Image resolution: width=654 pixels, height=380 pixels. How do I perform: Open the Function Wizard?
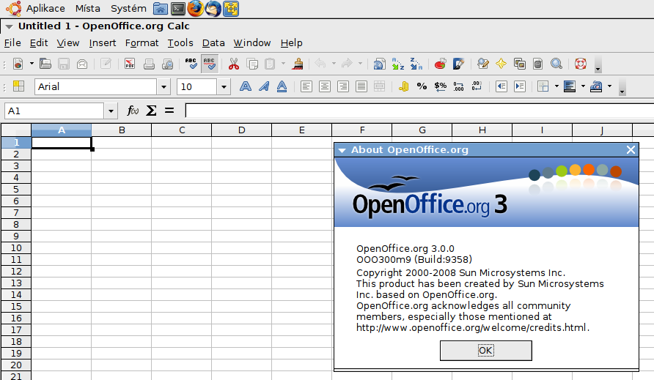pos(133,111)
